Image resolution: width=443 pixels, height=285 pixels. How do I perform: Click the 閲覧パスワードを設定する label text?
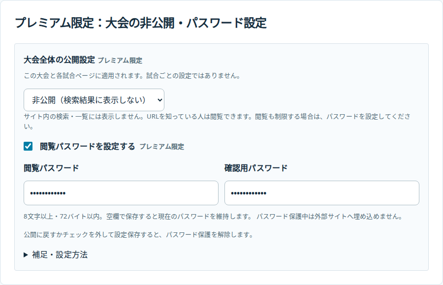tap(87, 146)
